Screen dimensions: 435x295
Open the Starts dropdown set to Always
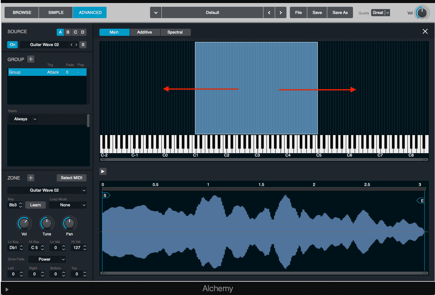[x=25, y=119]
